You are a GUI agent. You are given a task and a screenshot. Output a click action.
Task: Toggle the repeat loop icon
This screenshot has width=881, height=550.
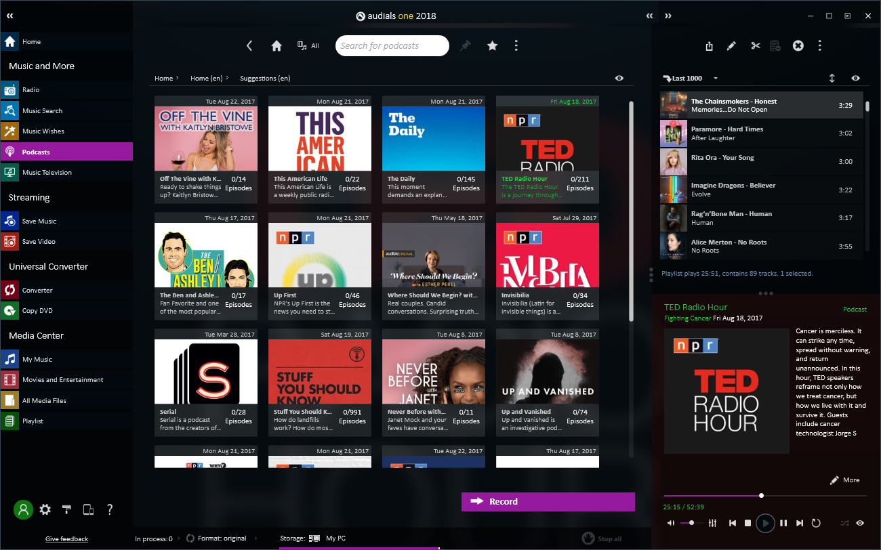[816, 523]
